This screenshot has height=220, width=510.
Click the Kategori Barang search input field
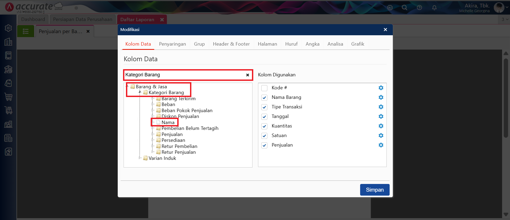pyautogui.click(x=183, y=75)
